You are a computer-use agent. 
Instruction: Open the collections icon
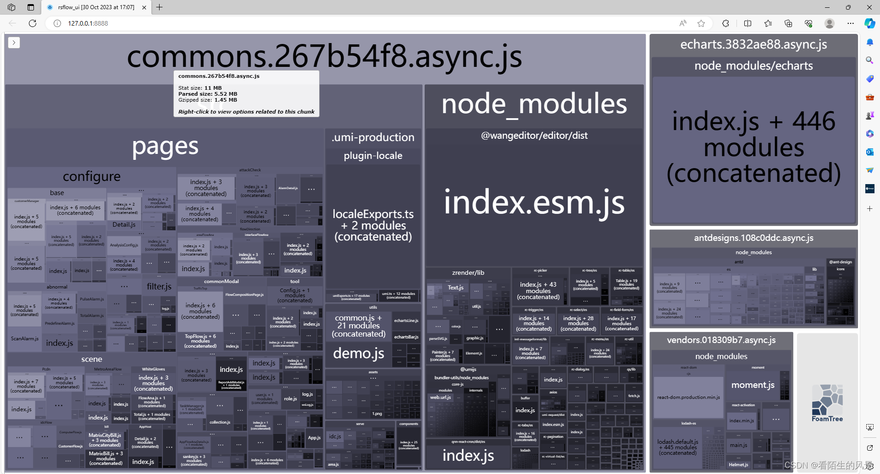click(x=788, y=23)
